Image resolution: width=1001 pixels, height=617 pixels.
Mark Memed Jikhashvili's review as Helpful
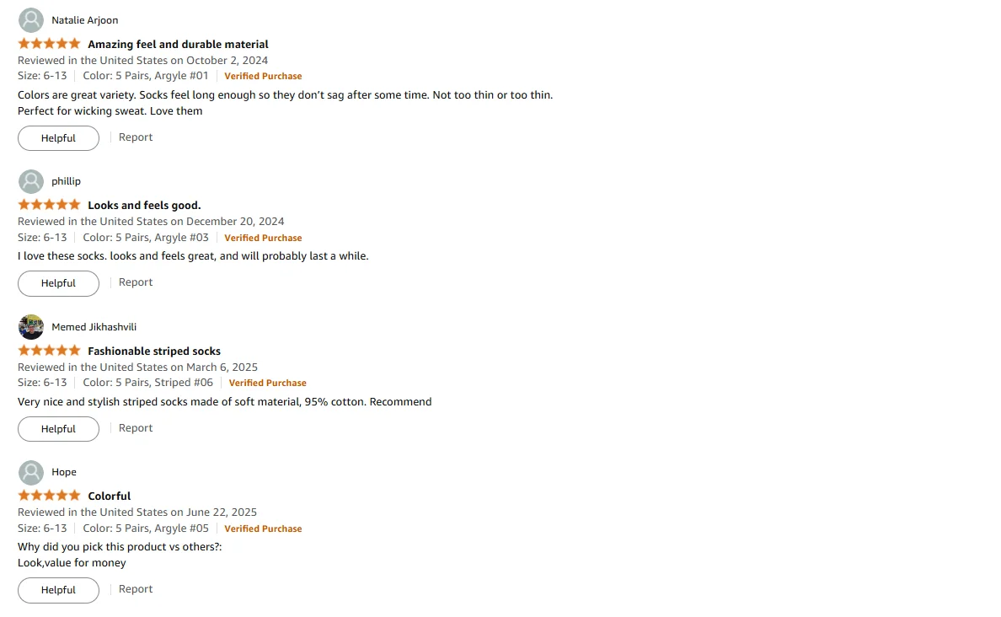tap(58, 428)
